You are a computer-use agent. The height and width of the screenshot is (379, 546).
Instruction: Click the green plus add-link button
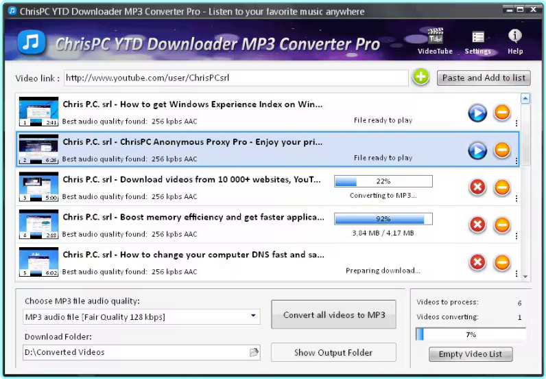click(421, 77)
